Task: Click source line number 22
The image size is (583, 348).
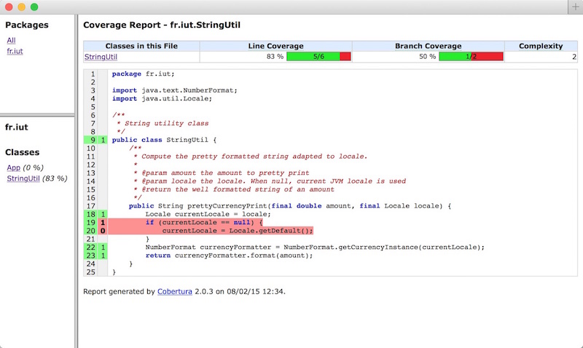Action: [91, 248]
